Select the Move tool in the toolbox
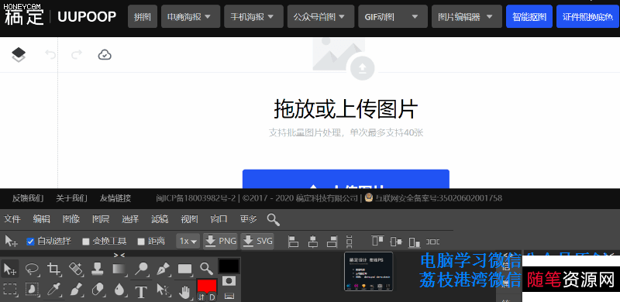The width and height of the screenshot is (620, 302). (10, 269)
